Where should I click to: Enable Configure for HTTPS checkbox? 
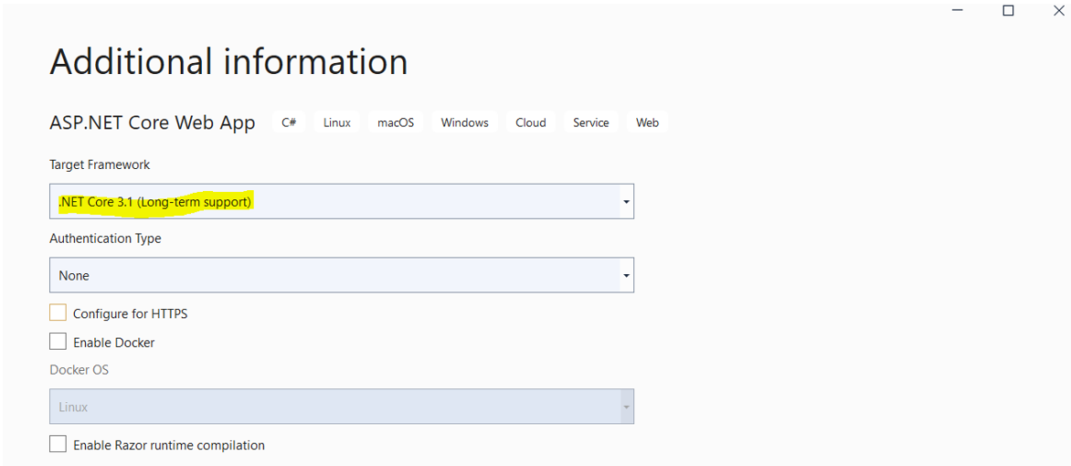tap(58, 312)
